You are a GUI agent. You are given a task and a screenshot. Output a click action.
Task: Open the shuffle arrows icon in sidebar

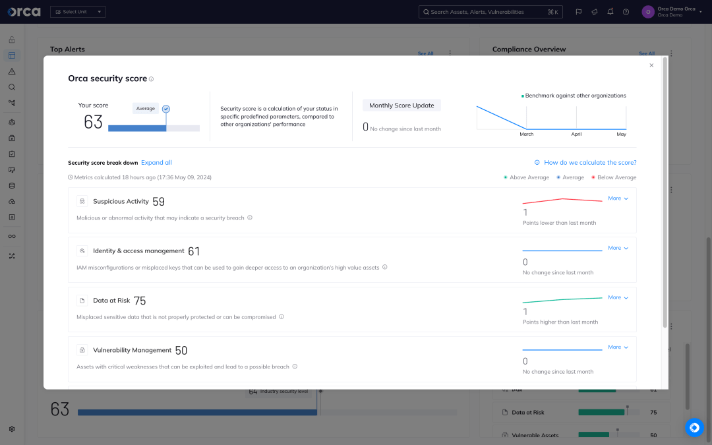coord(12,256)
